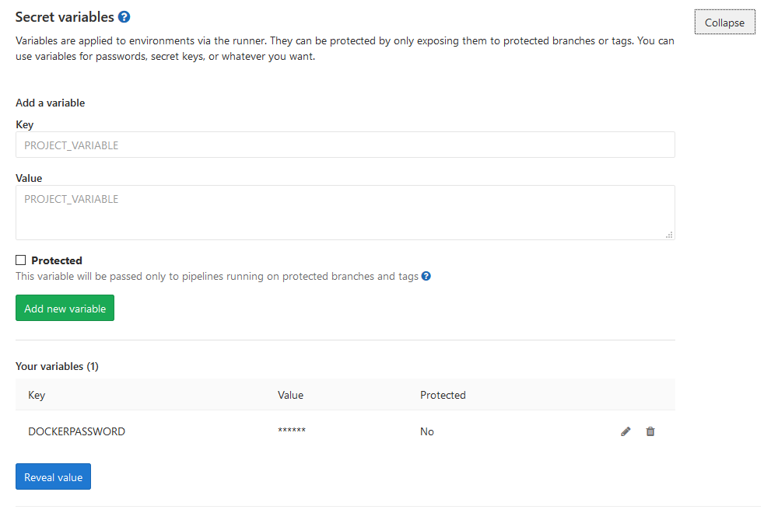Focus the Key input field

(345, 145)
